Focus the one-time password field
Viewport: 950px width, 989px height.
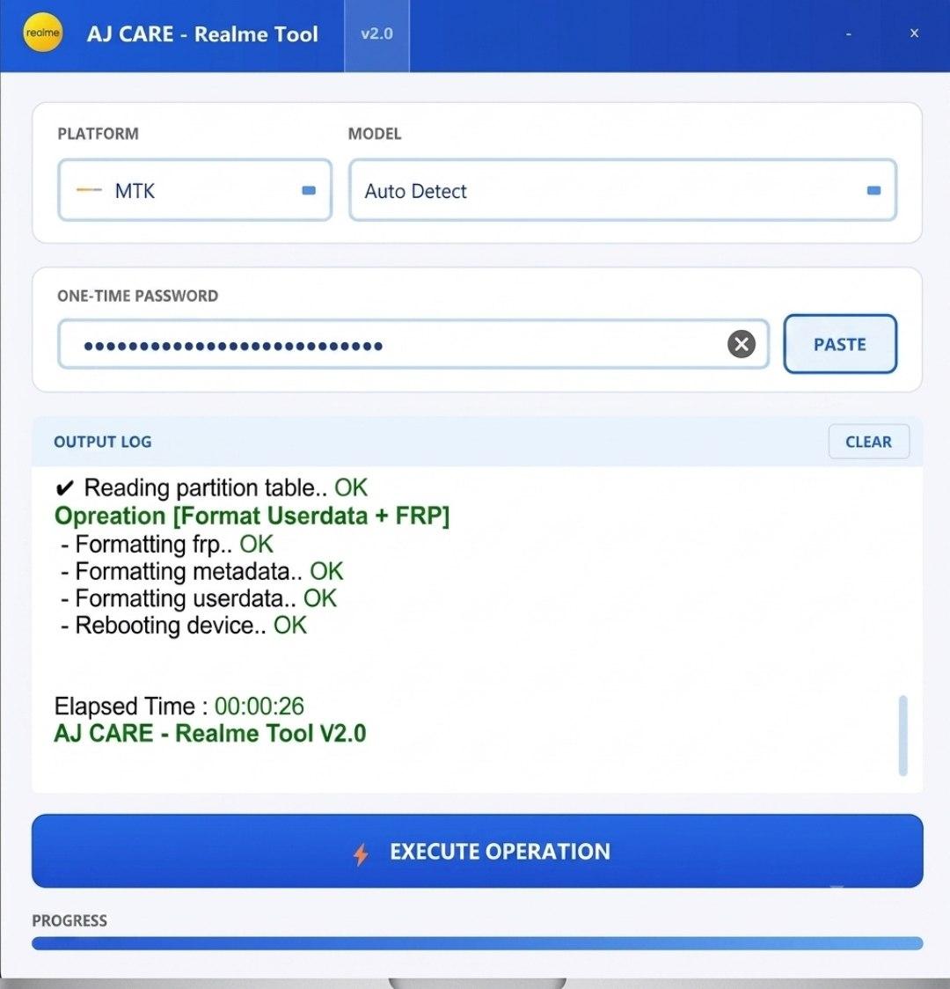click(413, 344)
